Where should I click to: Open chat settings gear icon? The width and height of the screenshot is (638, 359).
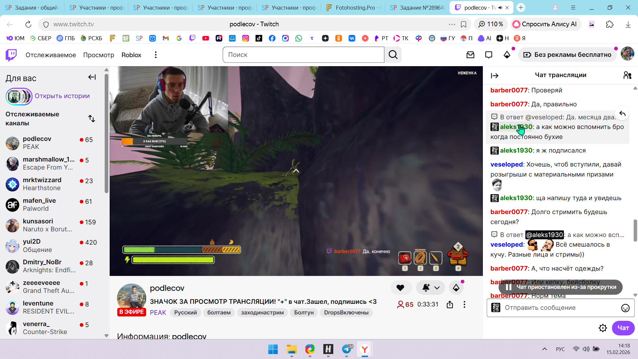[x=602, y=328]
